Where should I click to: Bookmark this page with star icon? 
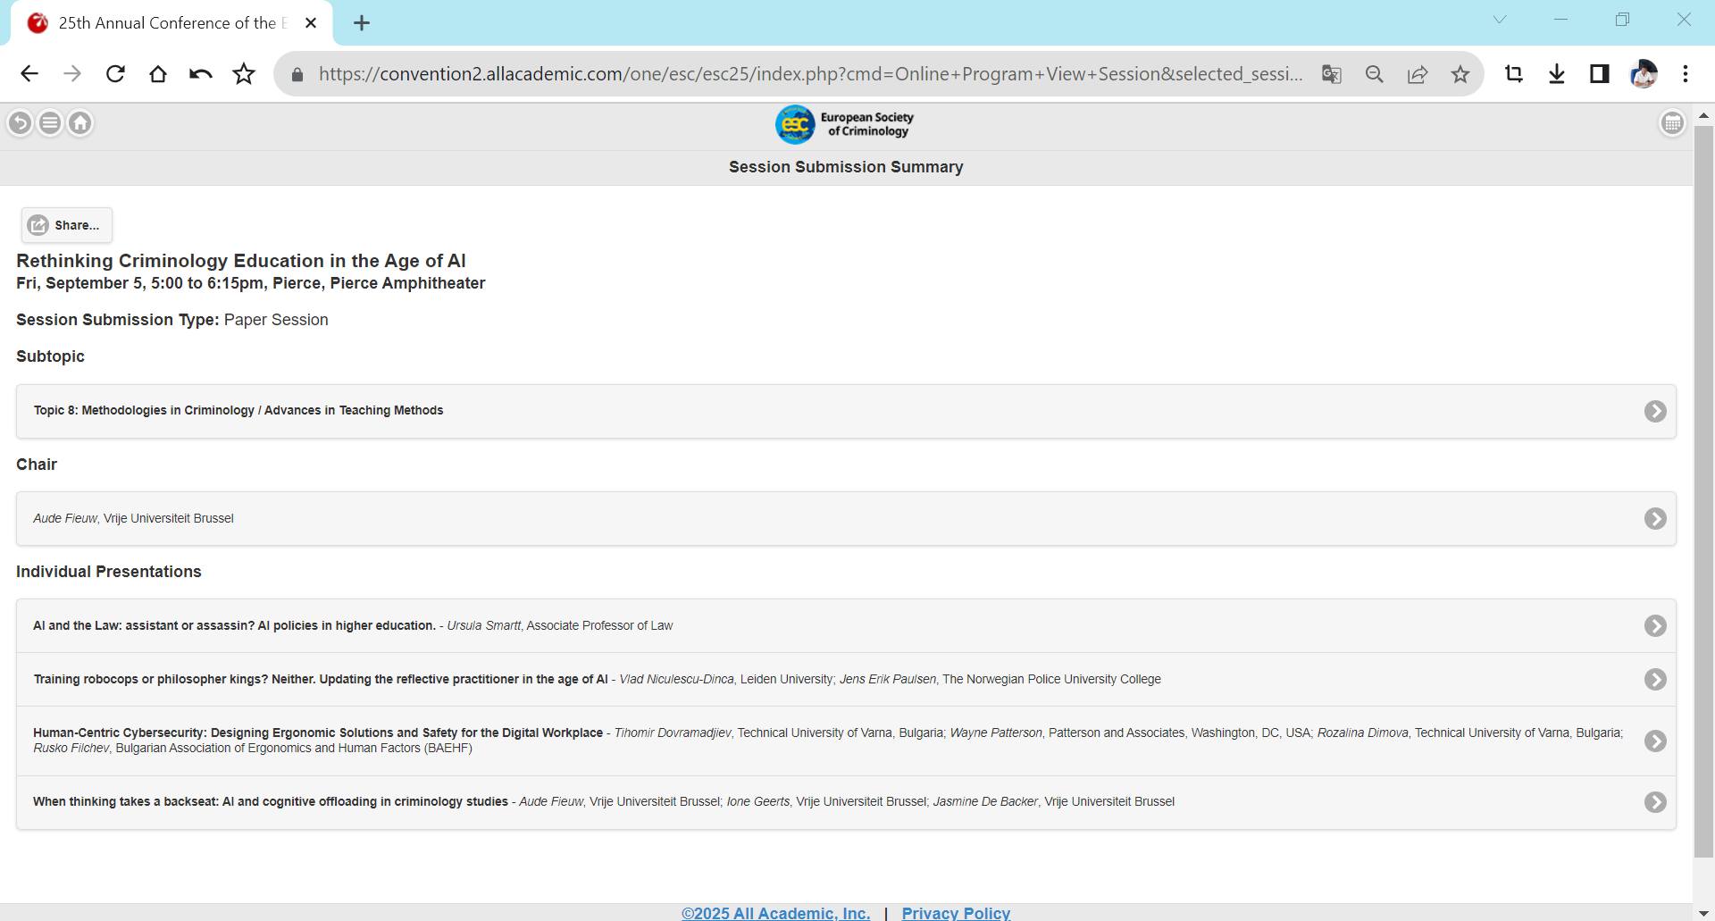click(1460, 74)
